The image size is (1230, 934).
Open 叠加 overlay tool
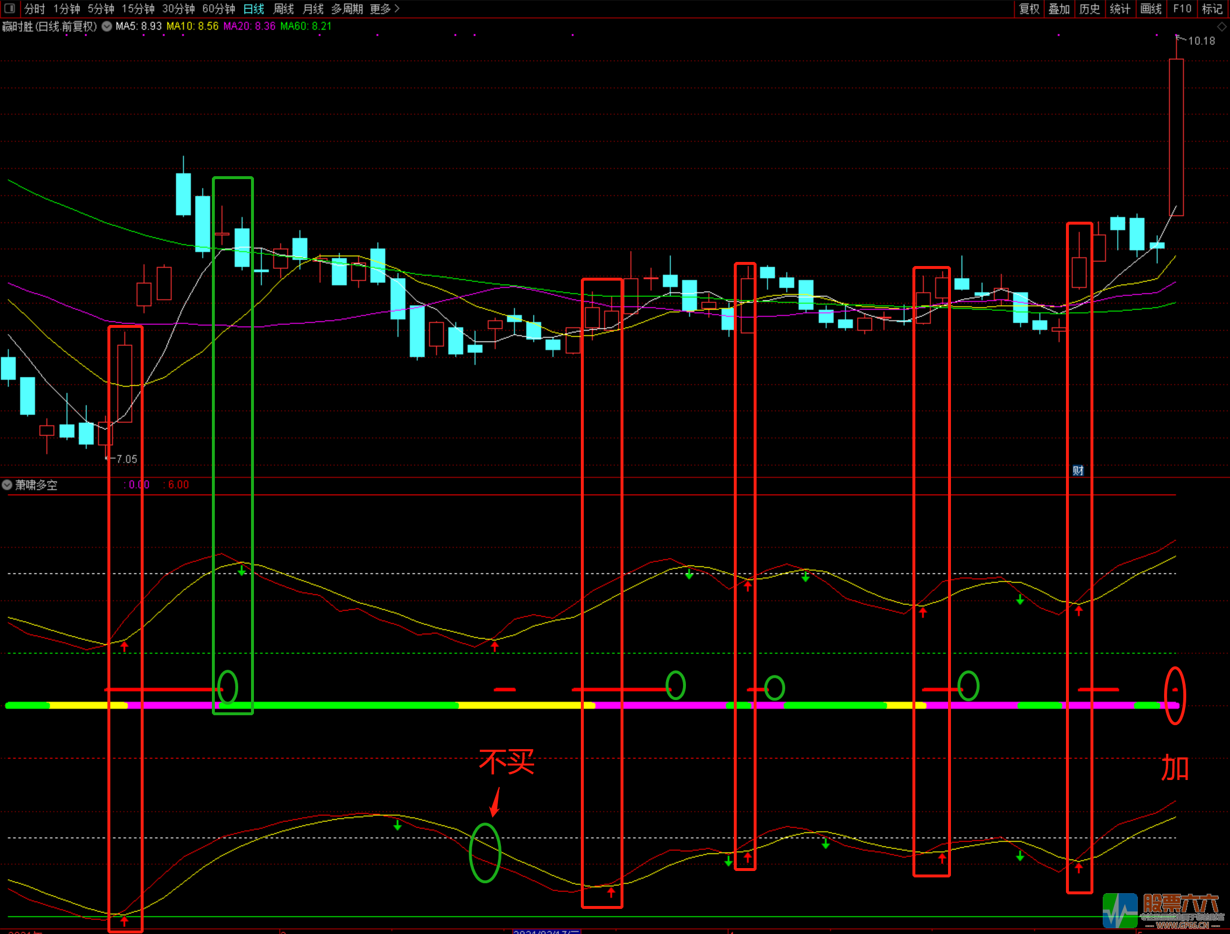[1059, 9]
